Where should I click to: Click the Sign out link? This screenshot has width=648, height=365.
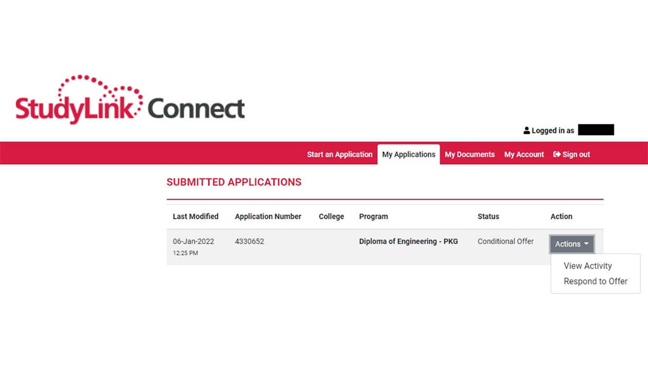click(x=575, y=154)
